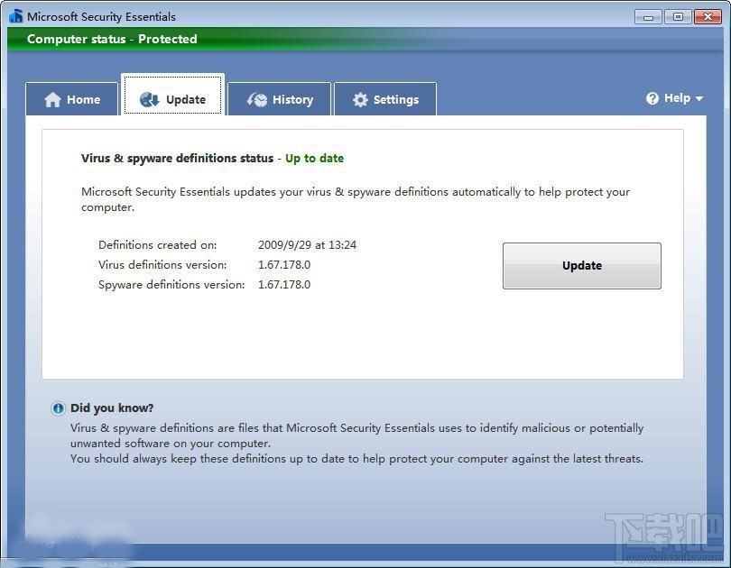Open the Help menu label
Image resolution: width=731 pixels, height=568 pixels.
(x=677, y=98)
